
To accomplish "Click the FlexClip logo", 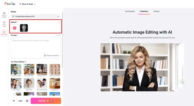I will [x=10, y=4].
